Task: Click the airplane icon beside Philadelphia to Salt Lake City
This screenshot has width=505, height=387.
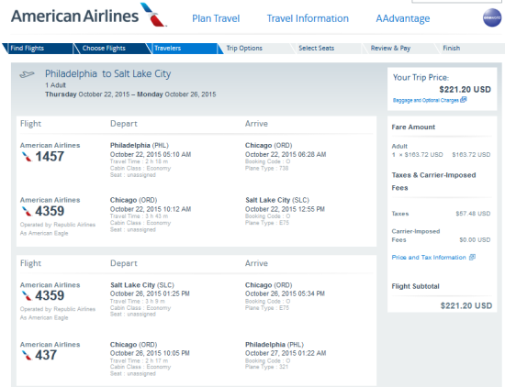Action: pos(27,74)
